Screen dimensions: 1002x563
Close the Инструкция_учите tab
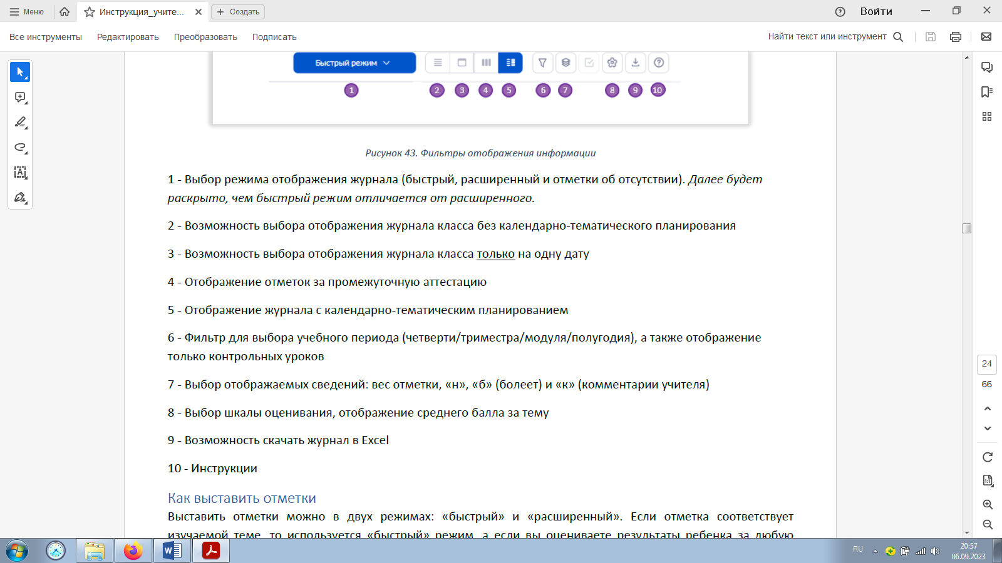[199, 12]
